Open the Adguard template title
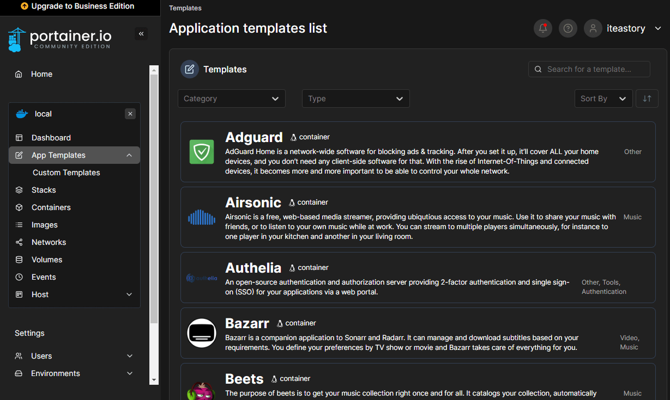The image size is (670, 400). click(254, 137)
